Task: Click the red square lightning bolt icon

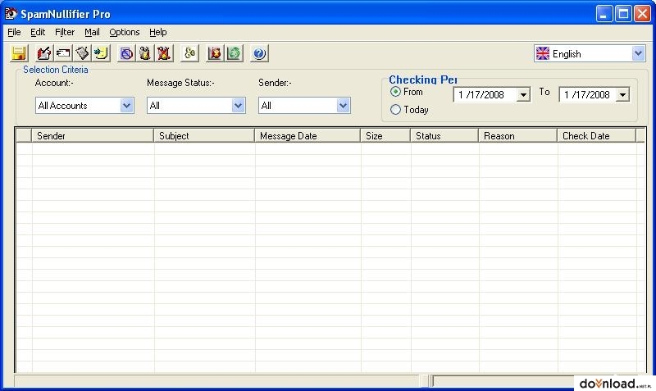Action: pos(215,53)
